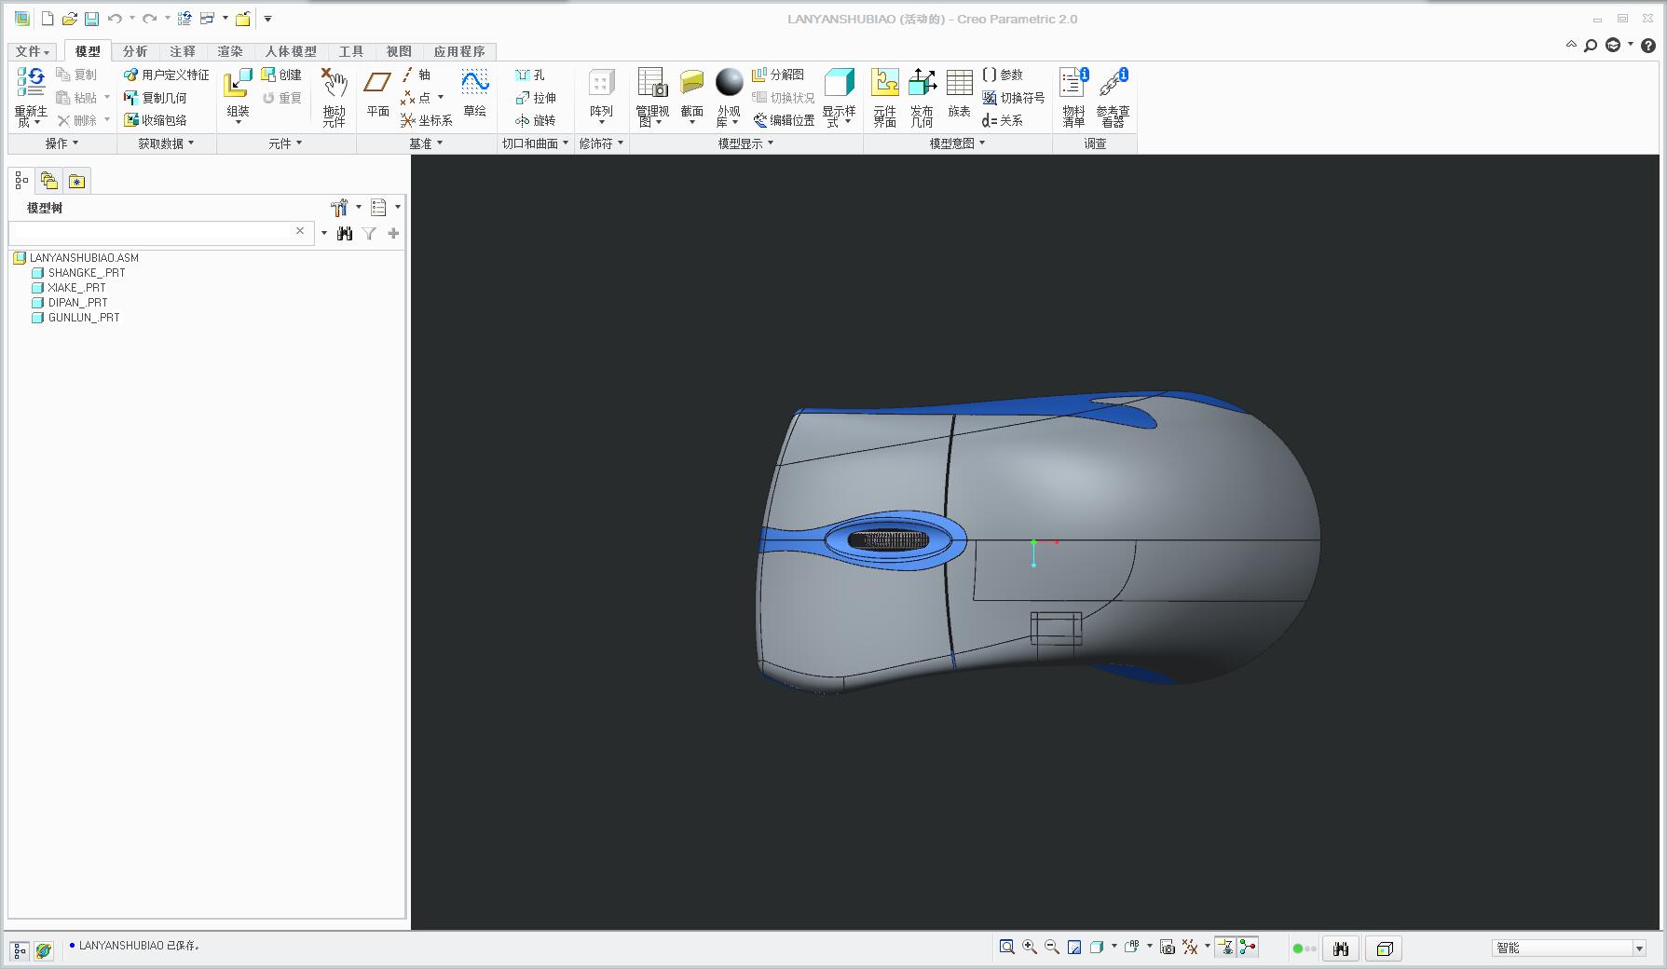Expand the 基准 (Datum) group dropdown
The image size is (1667, 969).
tap(426, 143)
